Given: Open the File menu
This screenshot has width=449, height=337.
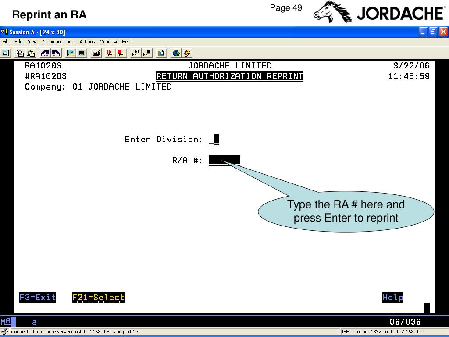Looking at the screenshot, I should coord(6,42).
